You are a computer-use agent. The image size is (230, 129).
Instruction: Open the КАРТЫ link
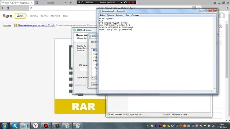(45, 16)
